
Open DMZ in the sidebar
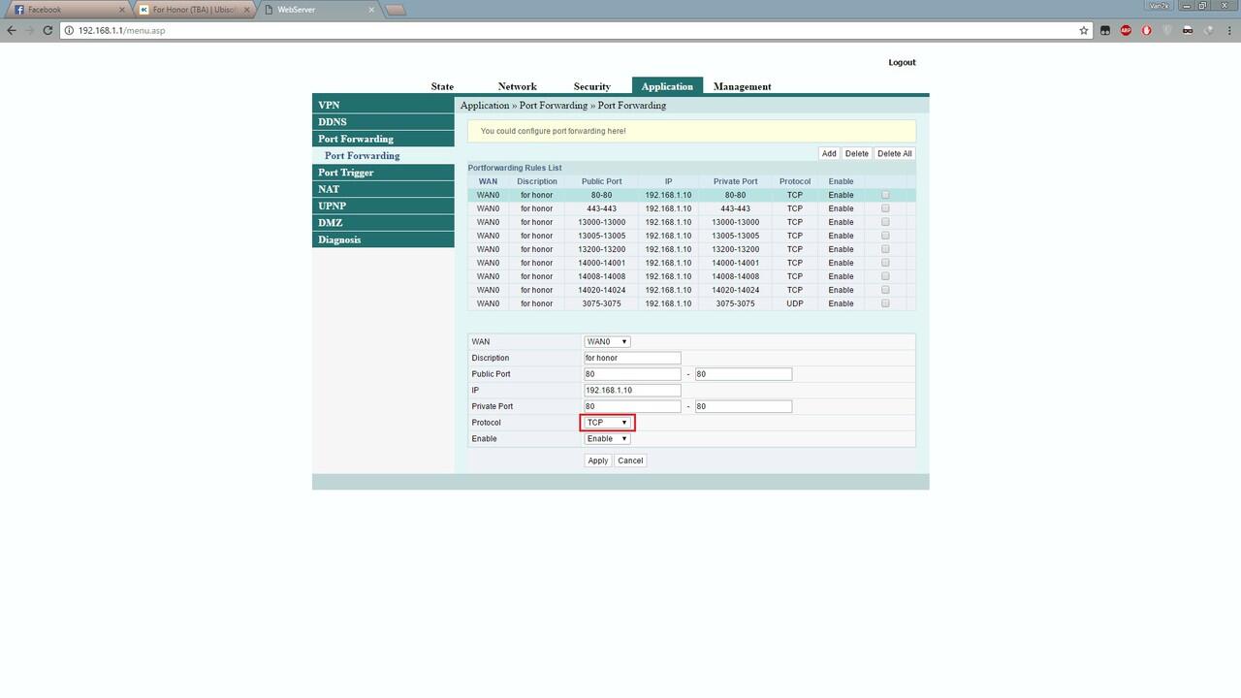click(331, 223)
